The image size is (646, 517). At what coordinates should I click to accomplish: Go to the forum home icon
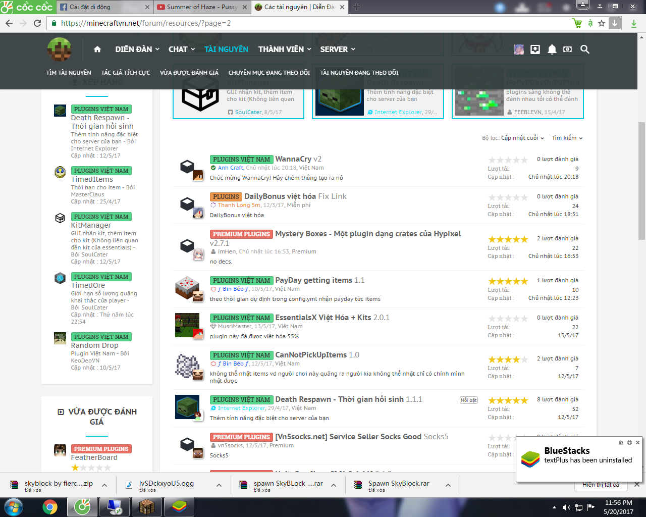pos(97,49)
